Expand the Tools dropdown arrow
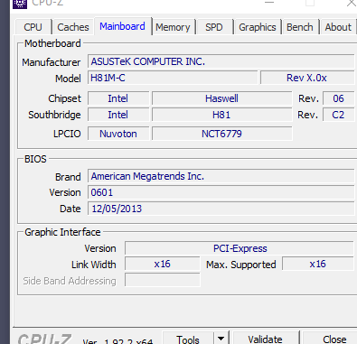This screenshot has height=344, width=357. [221, 339]
